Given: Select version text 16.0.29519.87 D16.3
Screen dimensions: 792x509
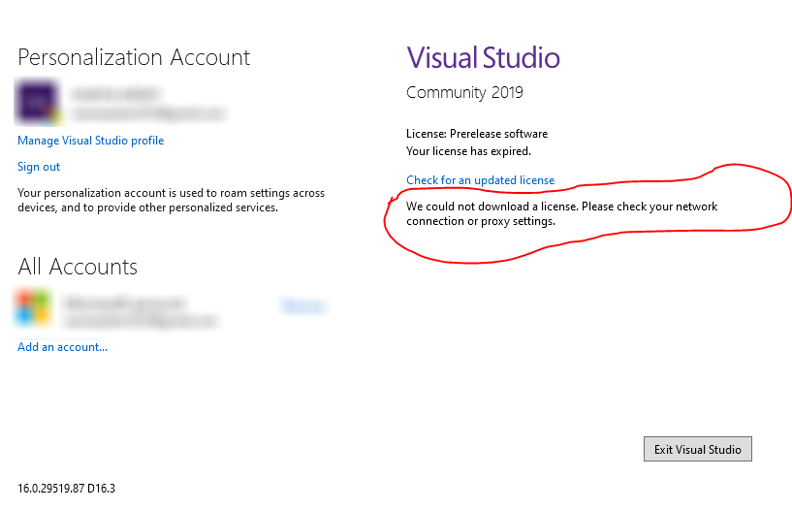Looking at the screenshot, I should click(x=66, y=489).
